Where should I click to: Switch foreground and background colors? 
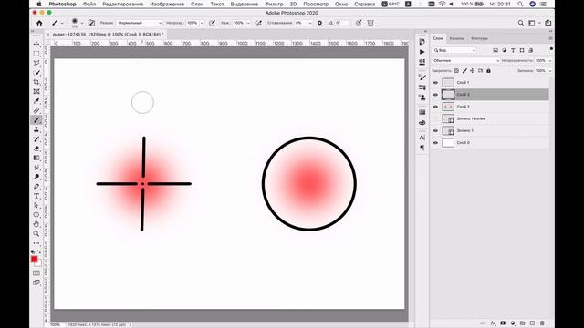[x=39, y=251]
